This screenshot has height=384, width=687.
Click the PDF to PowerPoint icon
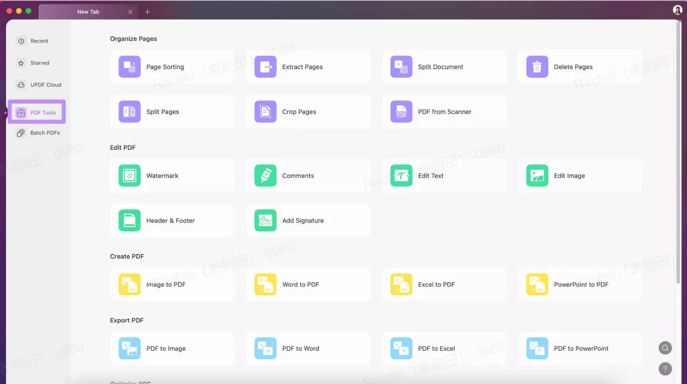coord(537,349)
